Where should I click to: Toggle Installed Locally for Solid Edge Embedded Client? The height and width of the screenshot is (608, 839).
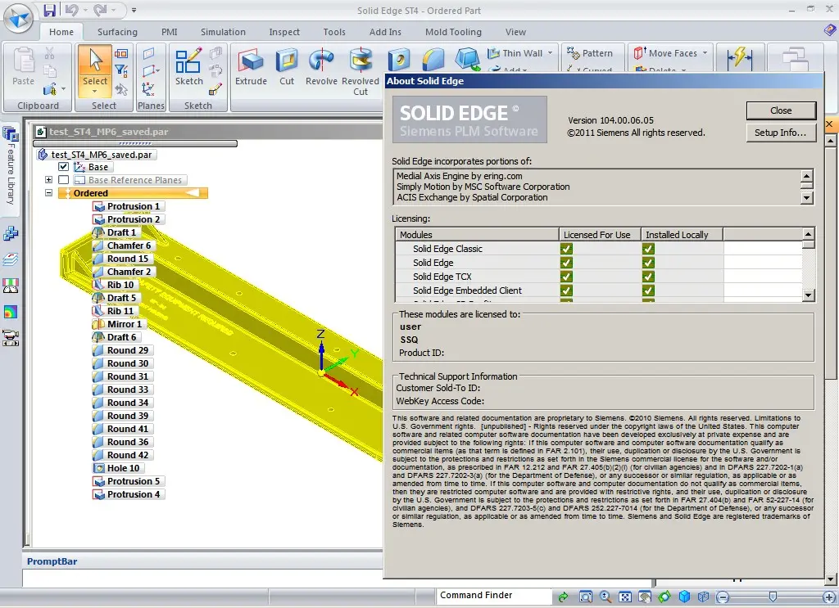648,290
